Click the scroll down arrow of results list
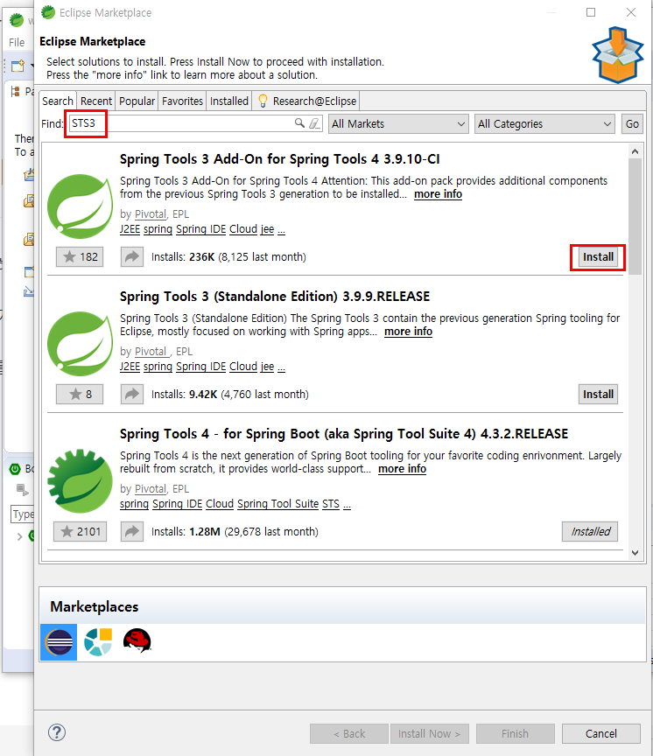 (x=635, y=553)
